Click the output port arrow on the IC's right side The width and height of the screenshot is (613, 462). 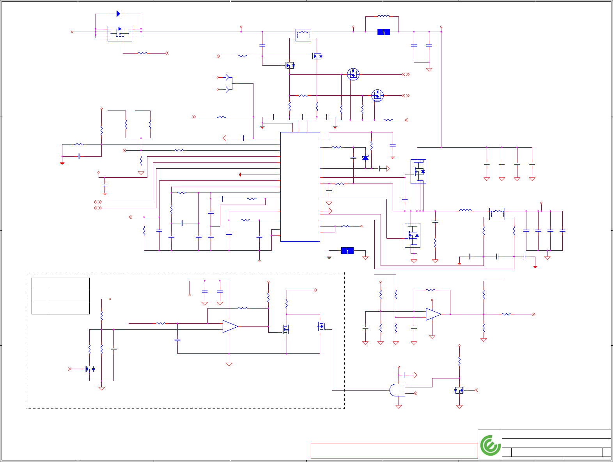point(330,211)
